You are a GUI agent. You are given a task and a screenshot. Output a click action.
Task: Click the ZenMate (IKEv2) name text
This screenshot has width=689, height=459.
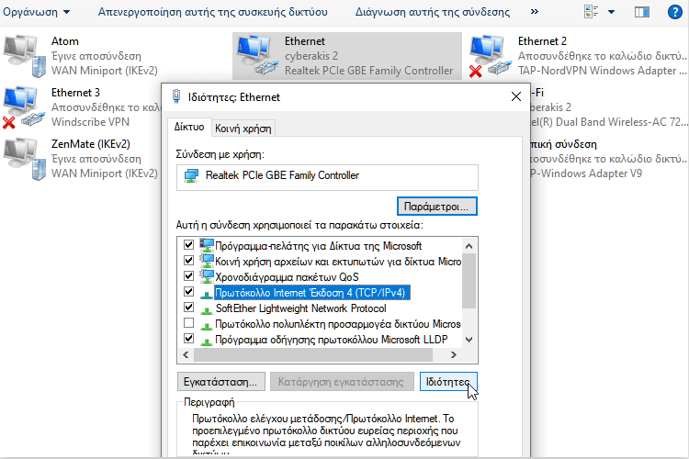click(91, 144)
